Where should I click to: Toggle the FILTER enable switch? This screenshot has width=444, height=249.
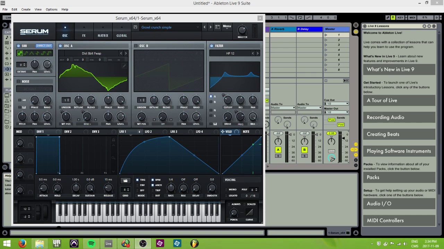(x=212, y=46)
